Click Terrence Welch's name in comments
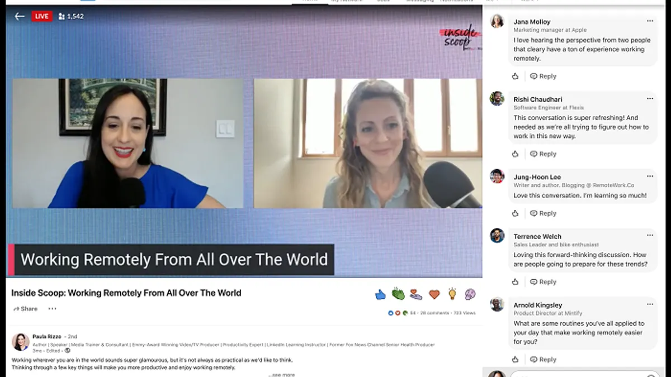Screen dimensions: 671x377 537,236
